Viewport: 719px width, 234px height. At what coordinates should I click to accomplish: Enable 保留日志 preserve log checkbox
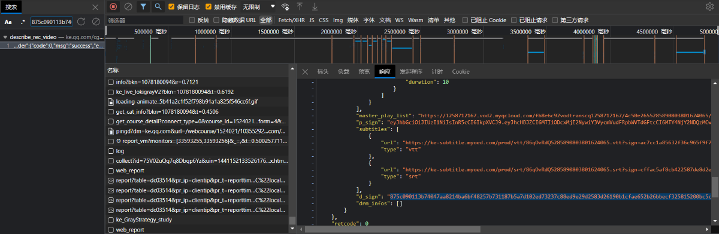tap(171, 7)
